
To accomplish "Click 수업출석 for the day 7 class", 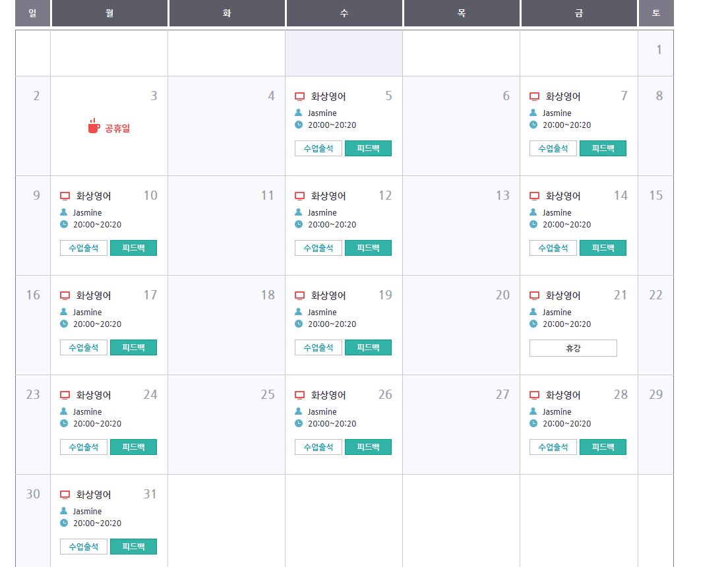I will point(553,148).
